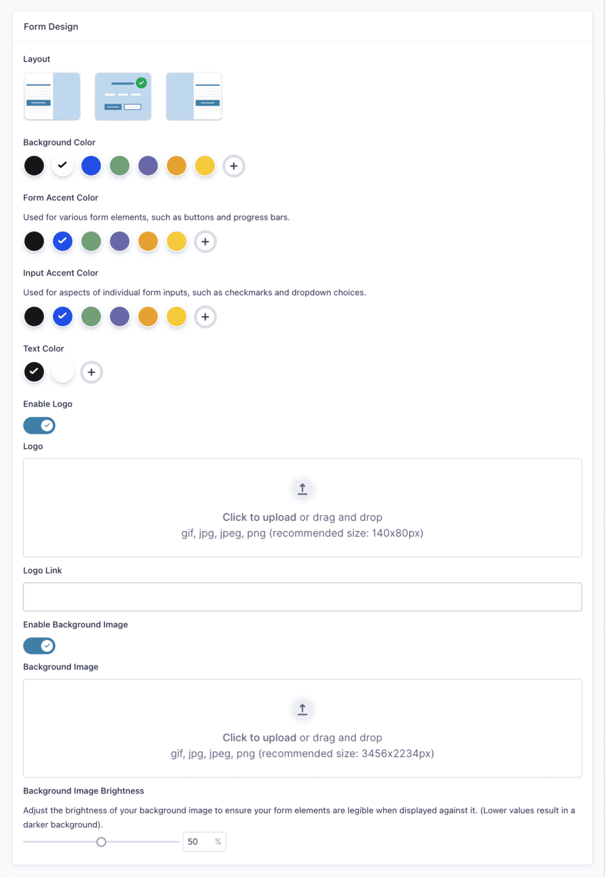Select the green Form Accent Color
Screen dimensions: 605x878
click(x=91, y=241)
